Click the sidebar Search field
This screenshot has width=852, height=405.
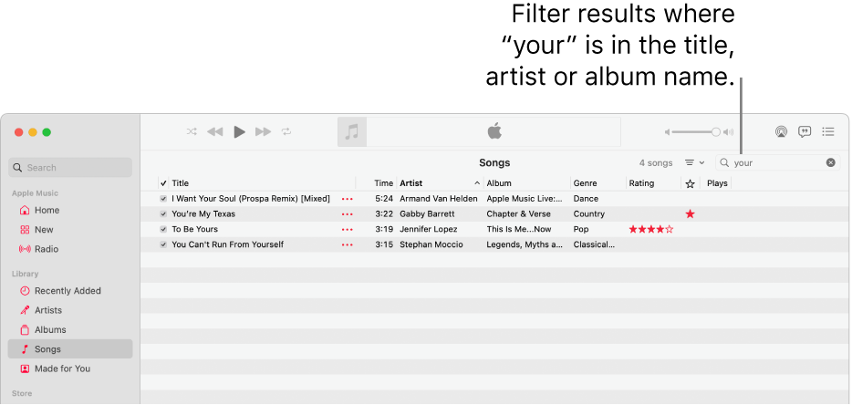click(71, 168)
